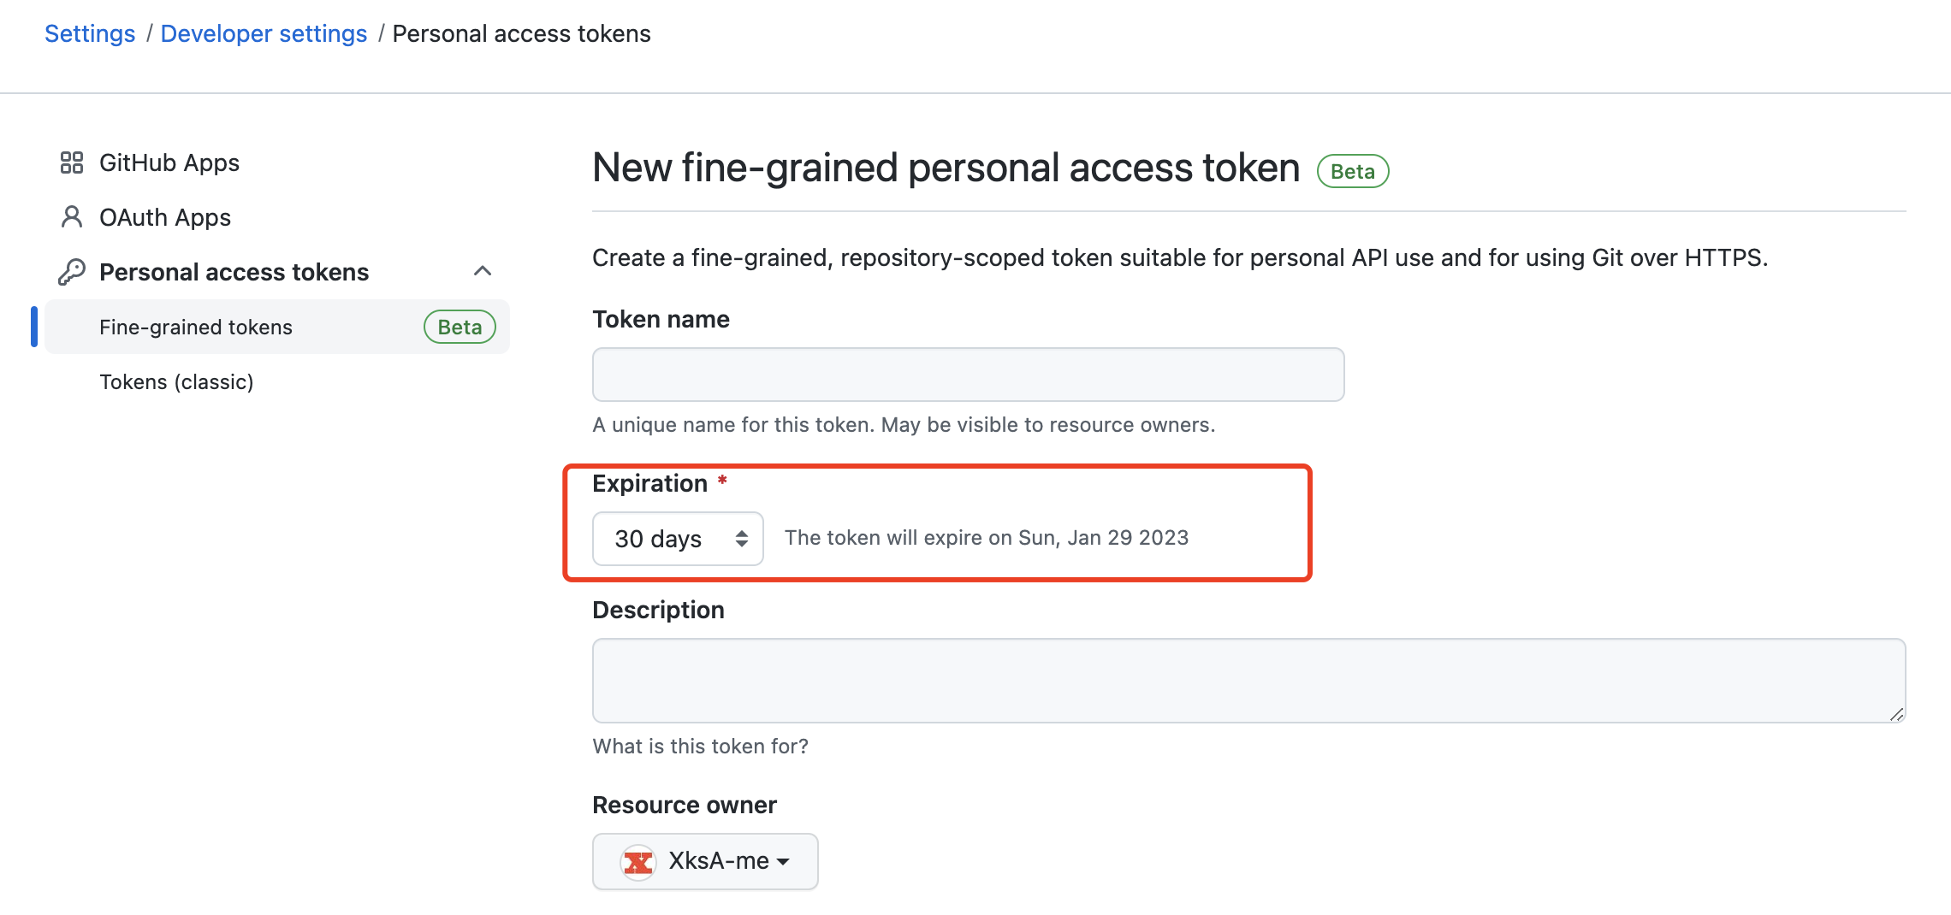
Task: Focus the Token name input field
Action: click(x=967, y=375)
